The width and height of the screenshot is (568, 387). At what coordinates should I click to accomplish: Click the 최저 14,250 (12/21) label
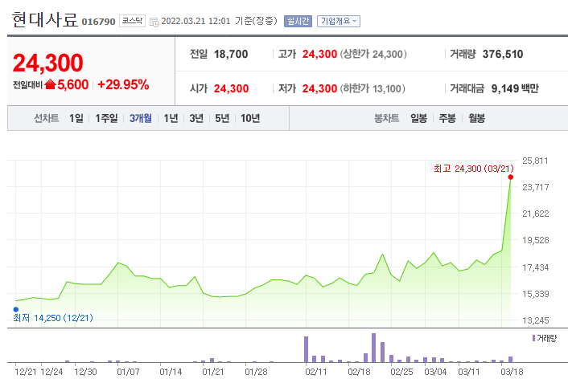53,318
